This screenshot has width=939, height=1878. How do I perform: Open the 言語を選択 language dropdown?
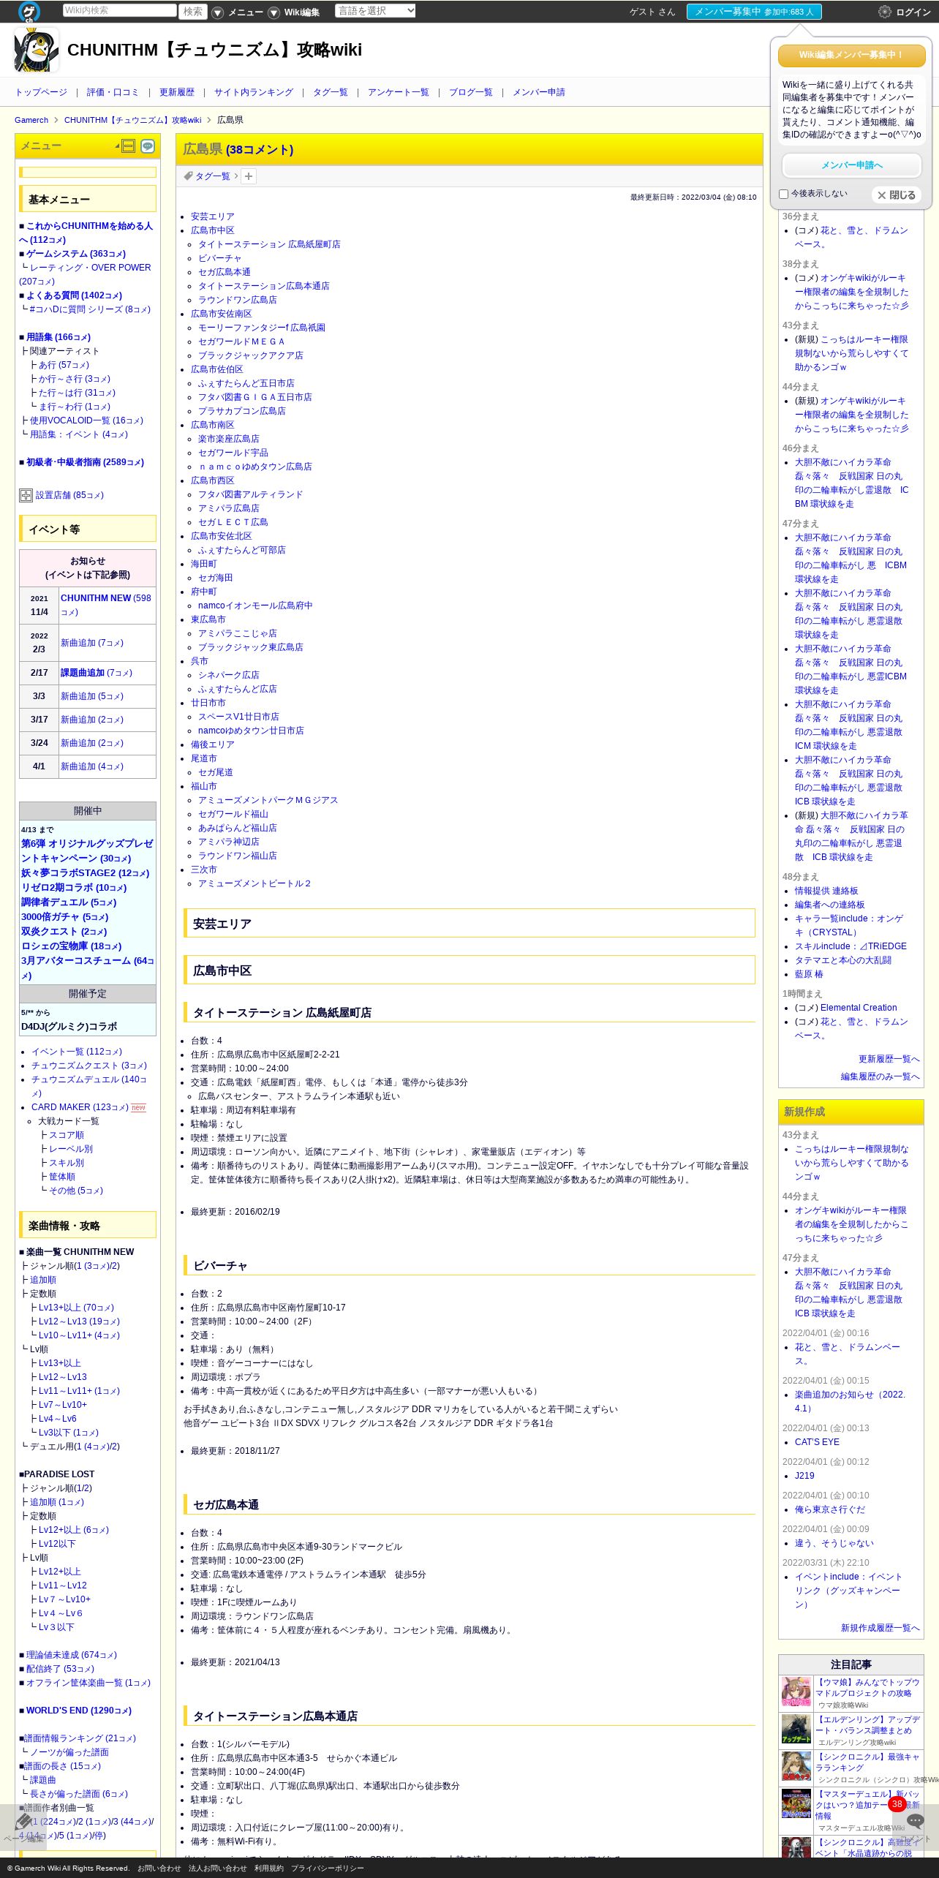375,11
